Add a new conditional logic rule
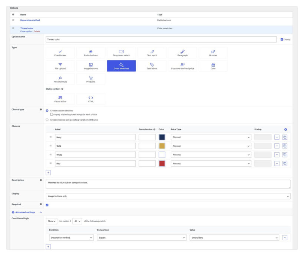This screenshot has width=304, height=256. [x=48, y=247]
